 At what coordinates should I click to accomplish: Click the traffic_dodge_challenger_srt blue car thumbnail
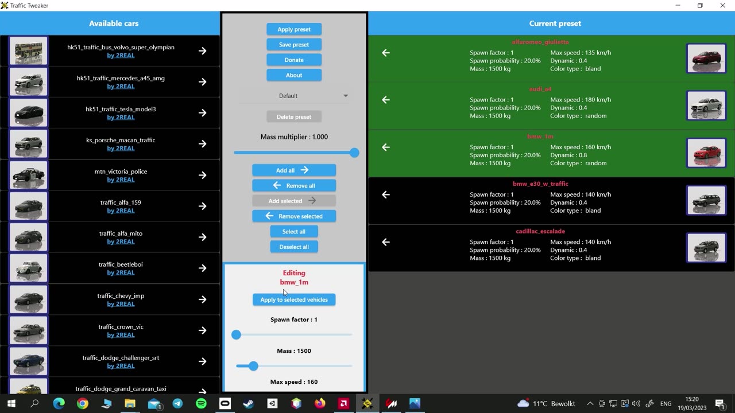[29, 361]
